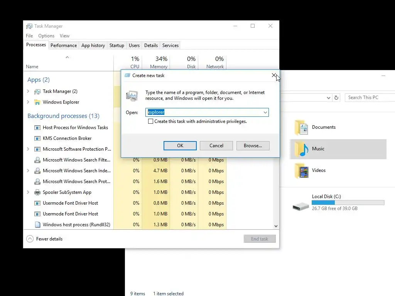Click the refresh icon in Explorer address bar
The width and height of the screenshot is (395, 296).
point(336,98)
